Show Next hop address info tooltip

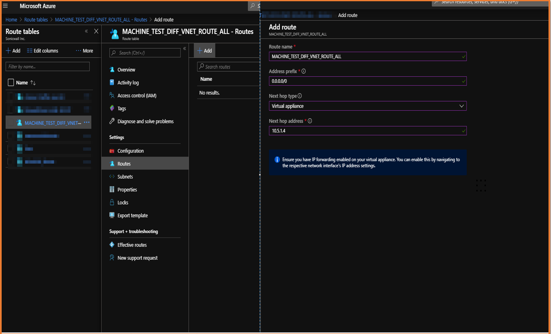point(310,121)
